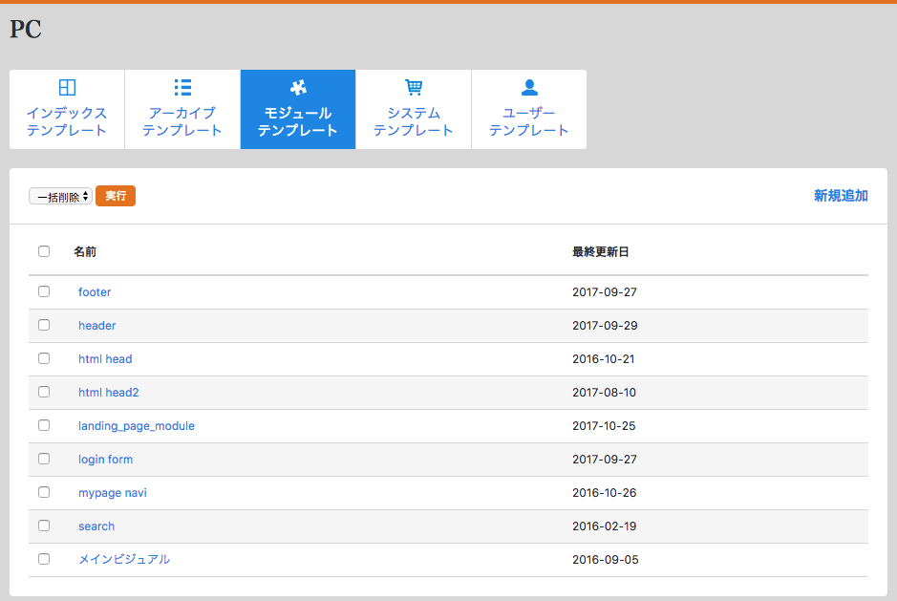897x601 pixels.
Task: Click the system template shopping cart icon
Action: (x=414, y=88)
